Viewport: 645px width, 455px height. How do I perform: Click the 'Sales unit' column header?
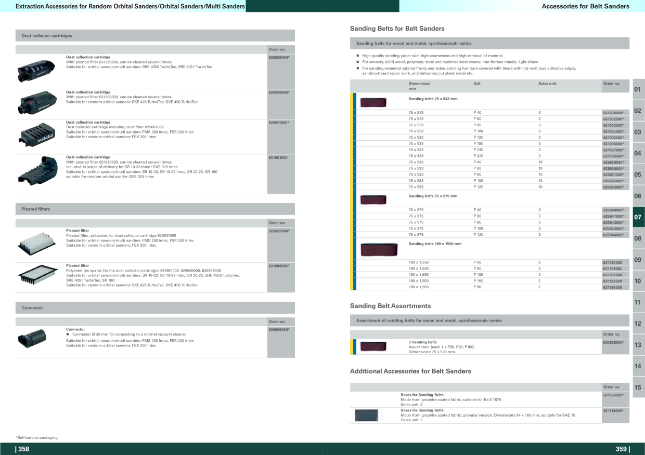click(547, 84)
